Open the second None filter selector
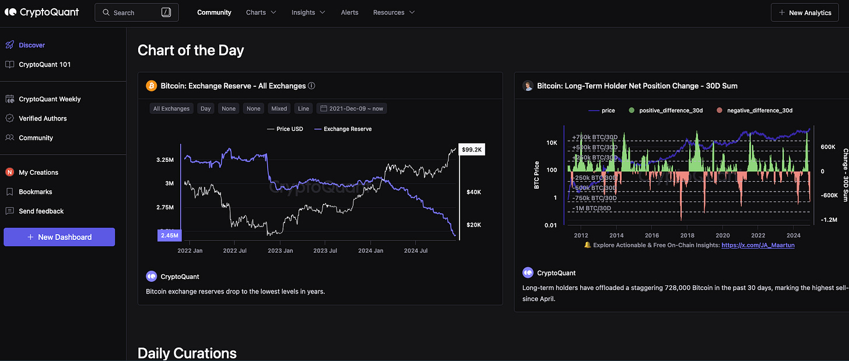The image size is (849, 361). click(254, 108)
